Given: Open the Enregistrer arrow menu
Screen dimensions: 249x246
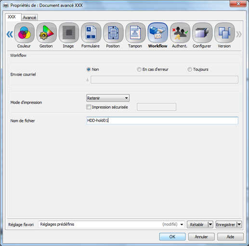Looking at the screenshot, I should (239, 224).
